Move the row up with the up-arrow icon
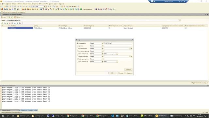 point(15,23)
